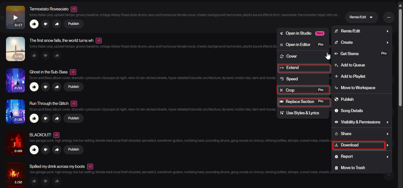Screen dimensions: 403x188
Task: Dislike the BLACKOUT! track
Action: point(45,150)
